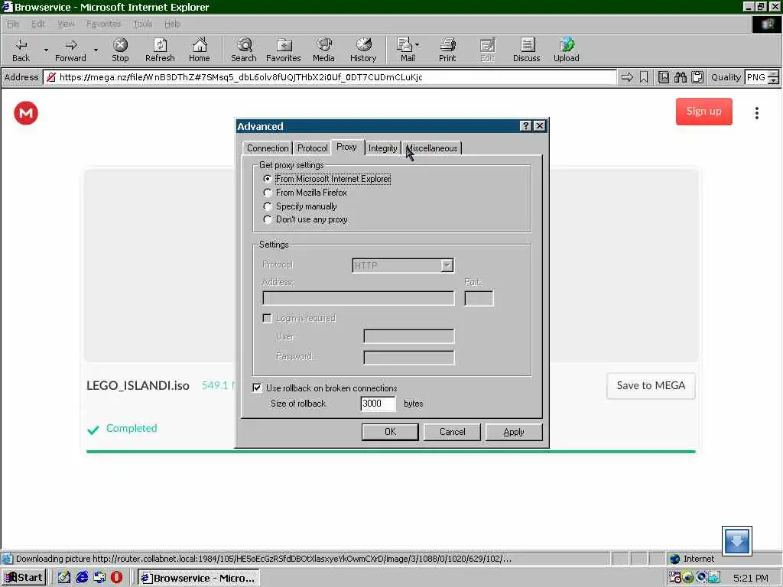783x587 pixels.
Task: Change the Quality PNG stepper
Action: click(773, 77)
